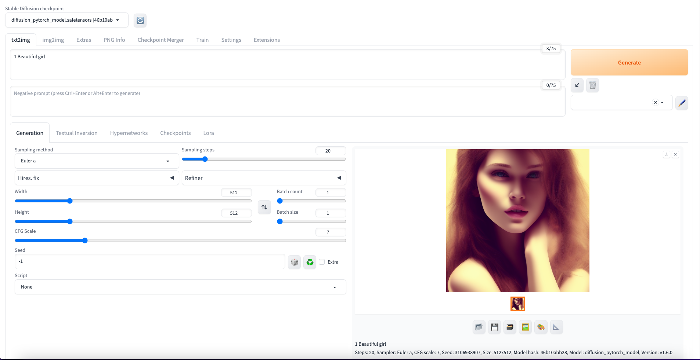
Task: Send image to inpaint palette icon
Action: (x=541, y=327)
